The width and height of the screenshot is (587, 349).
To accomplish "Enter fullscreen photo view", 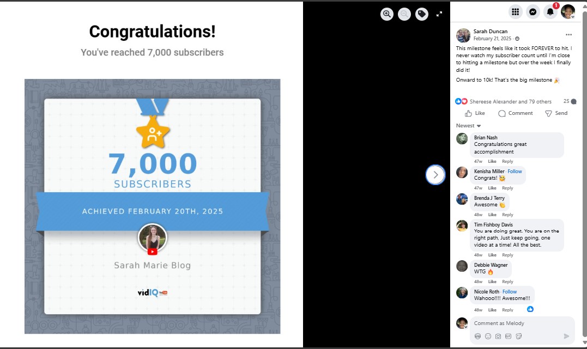I will (x=439, y=15).
